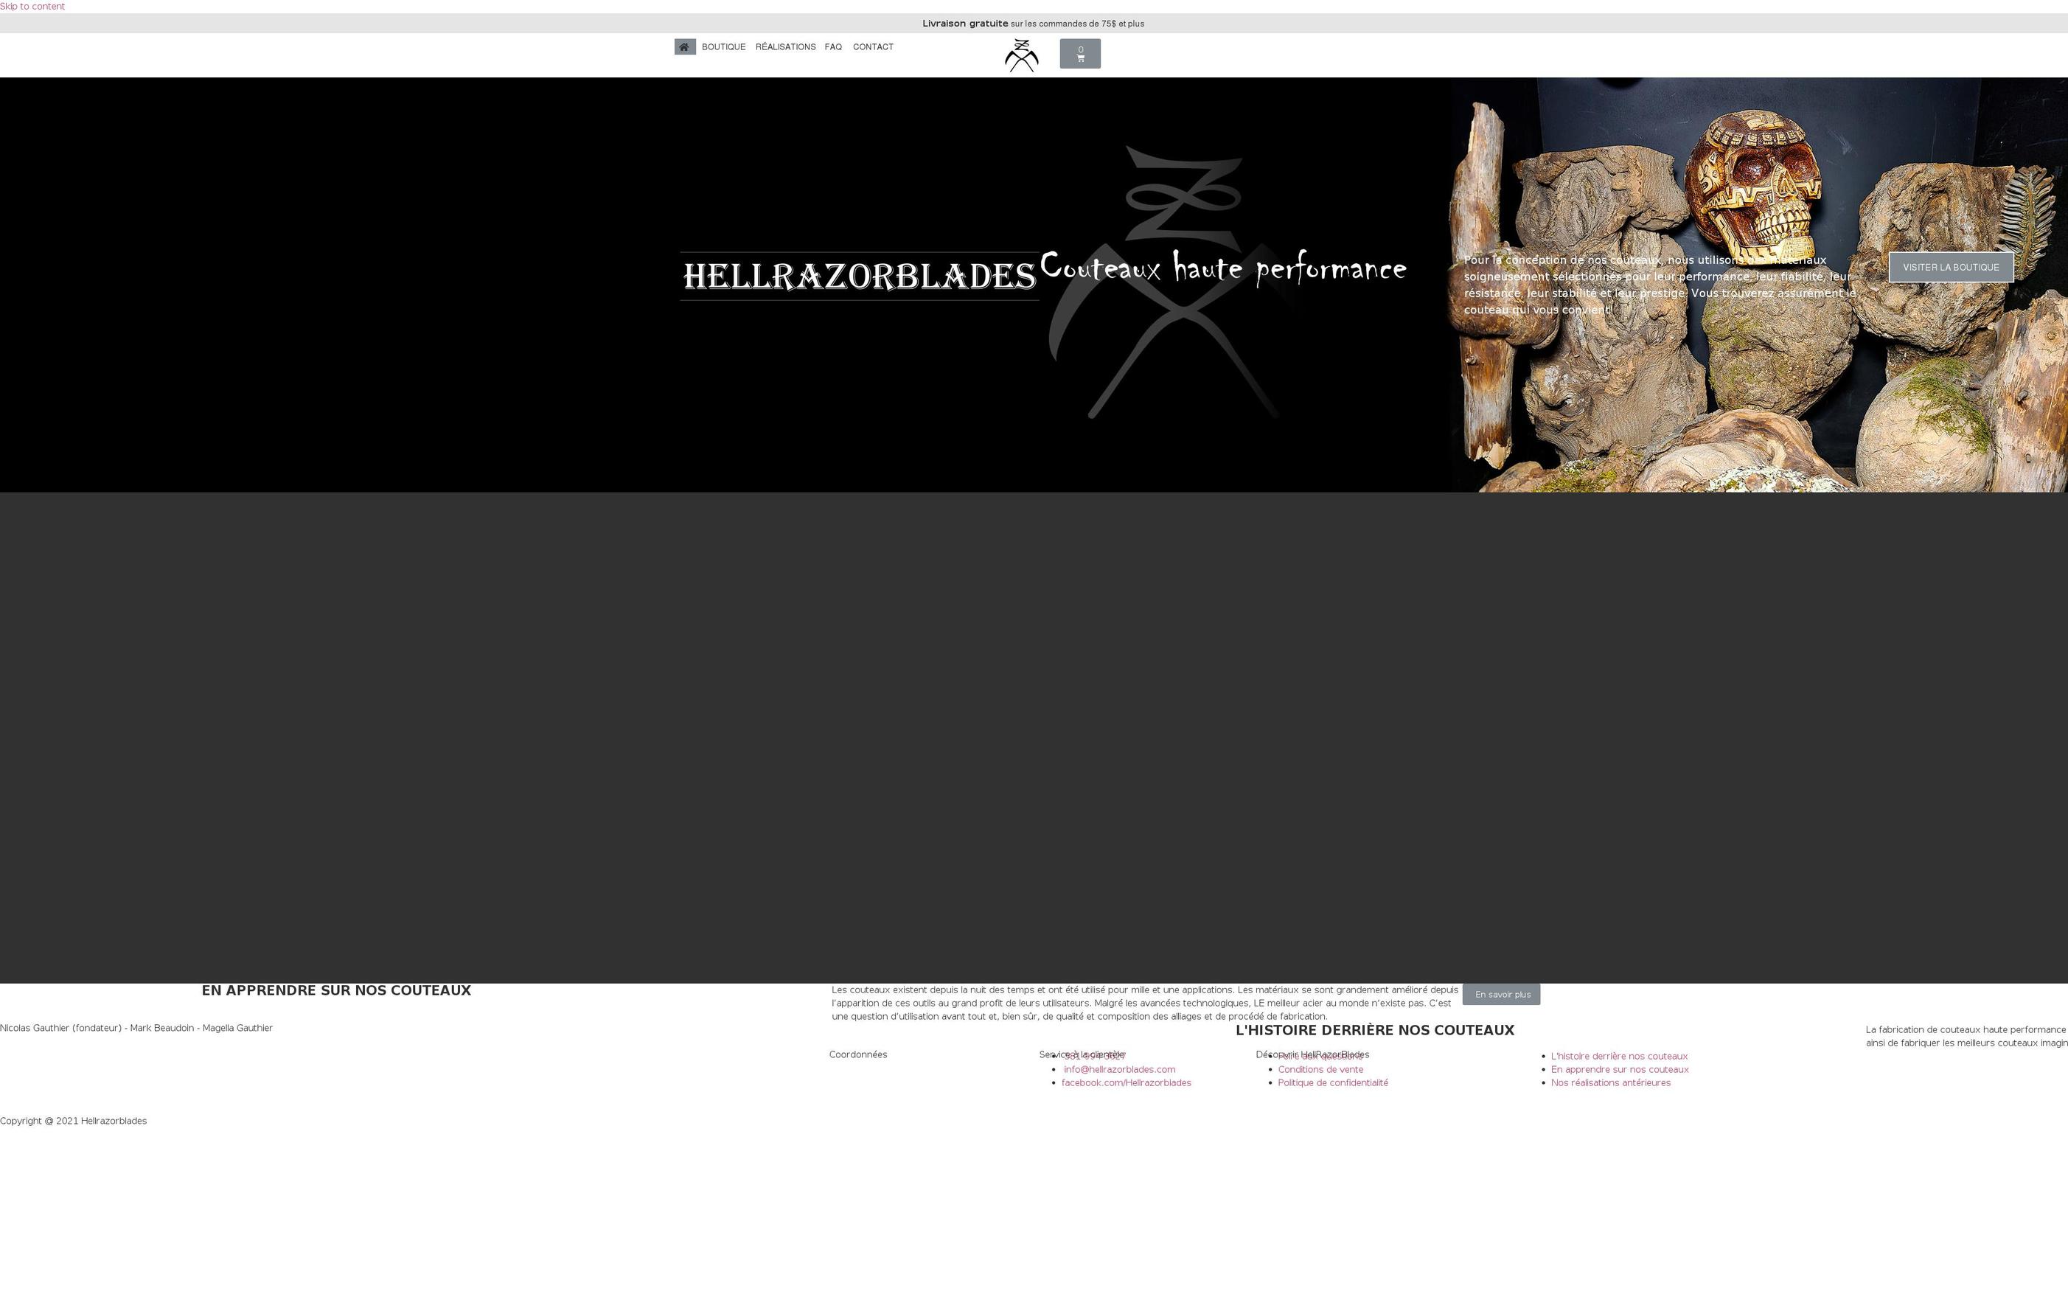The height and width of the screenshot is (1311, 2068).
Task: Click the HELLRAZORBLADES hero title
Action: click(860, 276)
